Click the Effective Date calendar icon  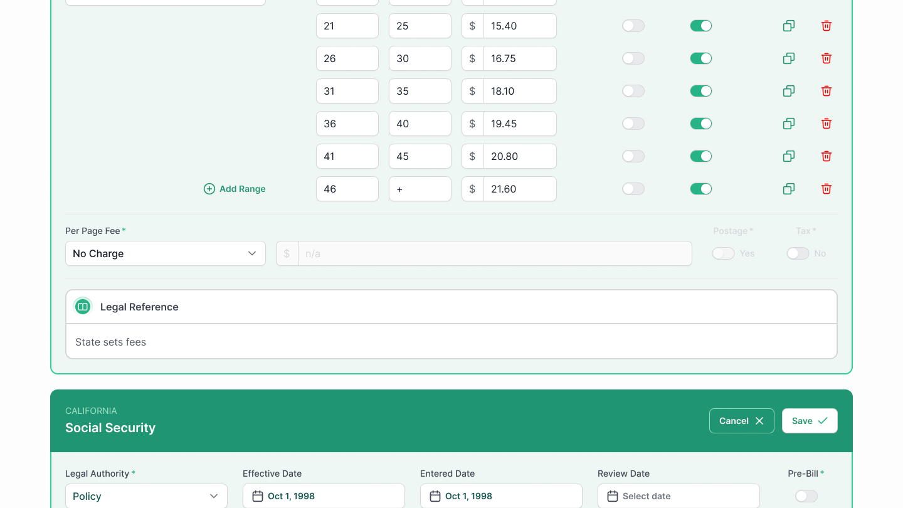click(x=257, y=496)
